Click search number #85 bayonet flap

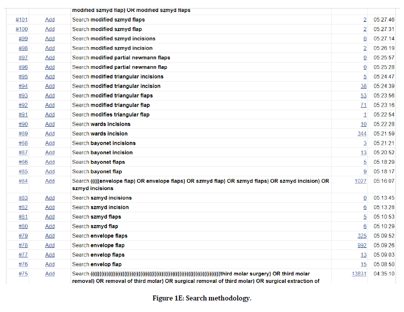(23, 172)
